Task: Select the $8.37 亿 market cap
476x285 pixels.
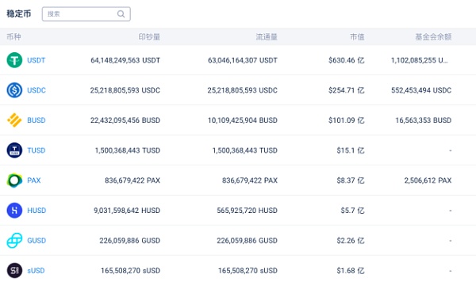Action: (351, 180)
